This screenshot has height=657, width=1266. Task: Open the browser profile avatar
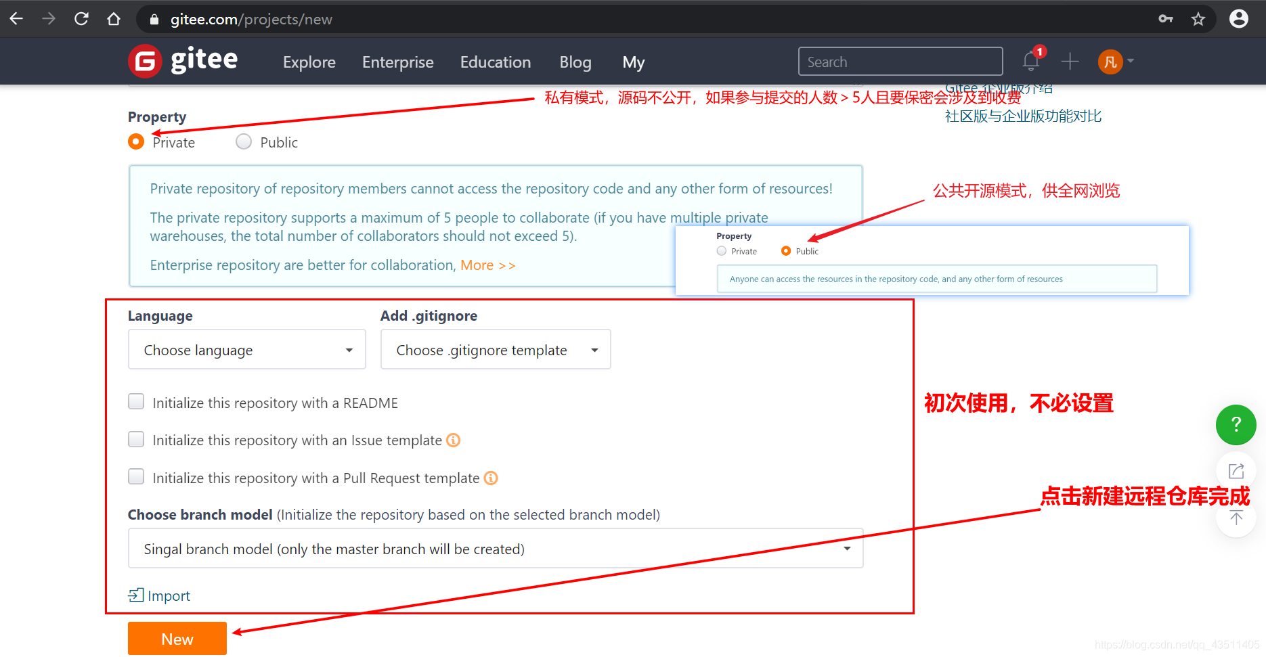click(1239, 19)
